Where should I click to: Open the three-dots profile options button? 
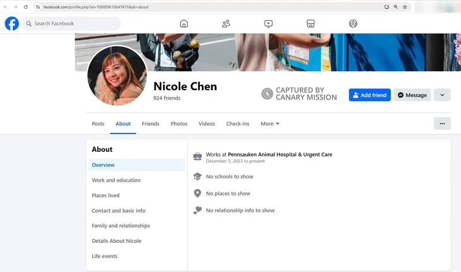[442, 124]
